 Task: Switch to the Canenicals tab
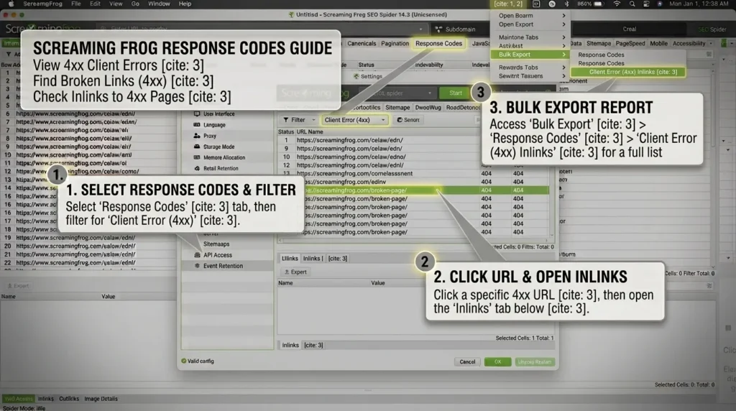[x=362, y=43]
